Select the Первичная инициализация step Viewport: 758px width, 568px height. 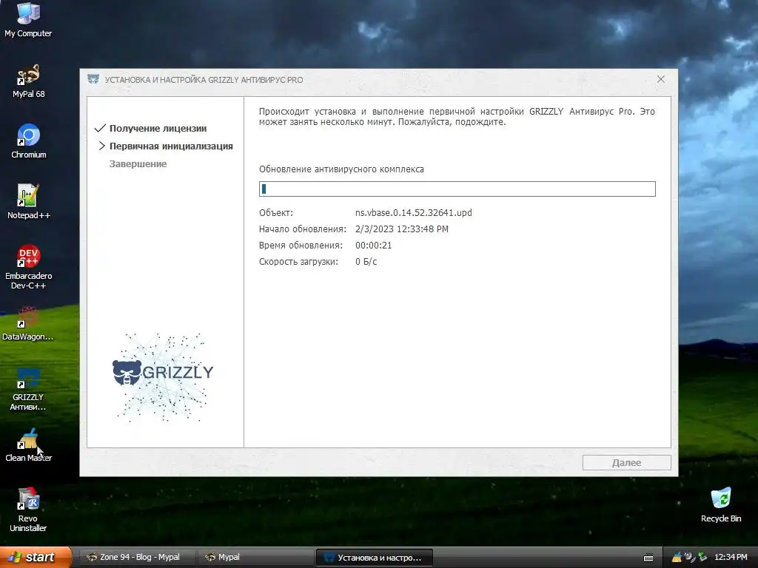pos(171,146)
